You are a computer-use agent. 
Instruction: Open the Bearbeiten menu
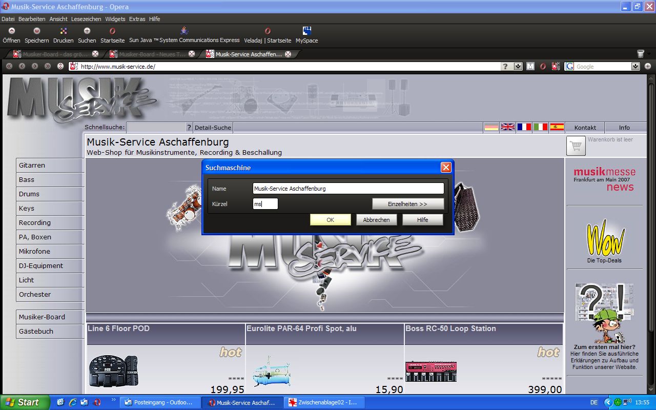pos(32,19)
